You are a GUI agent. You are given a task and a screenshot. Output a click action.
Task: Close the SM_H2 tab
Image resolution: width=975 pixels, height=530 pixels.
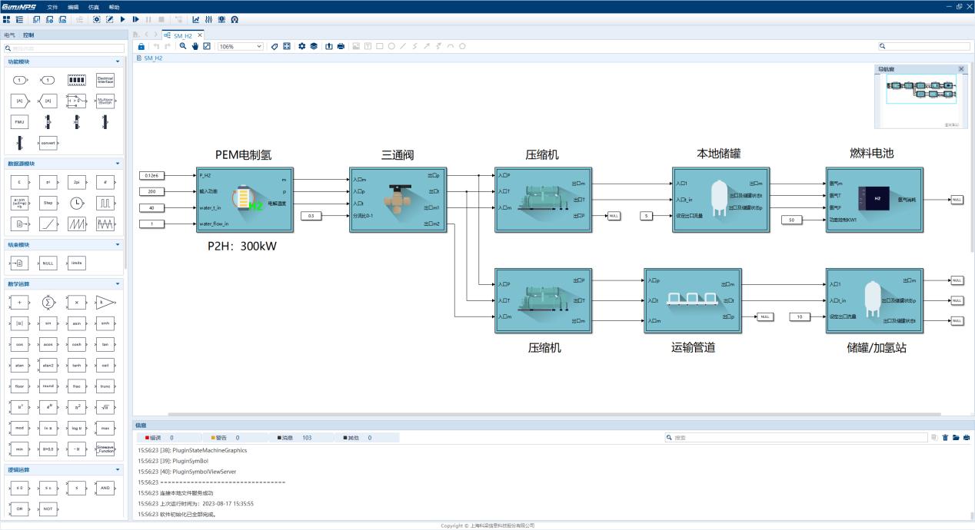pos(200,35)
